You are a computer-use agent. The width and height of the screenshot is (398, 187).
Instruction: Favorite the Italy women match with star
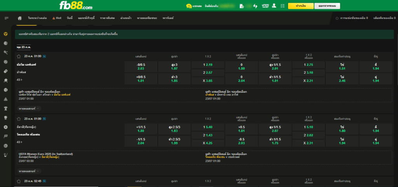pyautogui.click(x=19, y=119)
